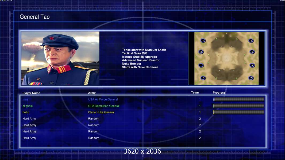Click start position marker 3 on the map

tap(201, 52)
